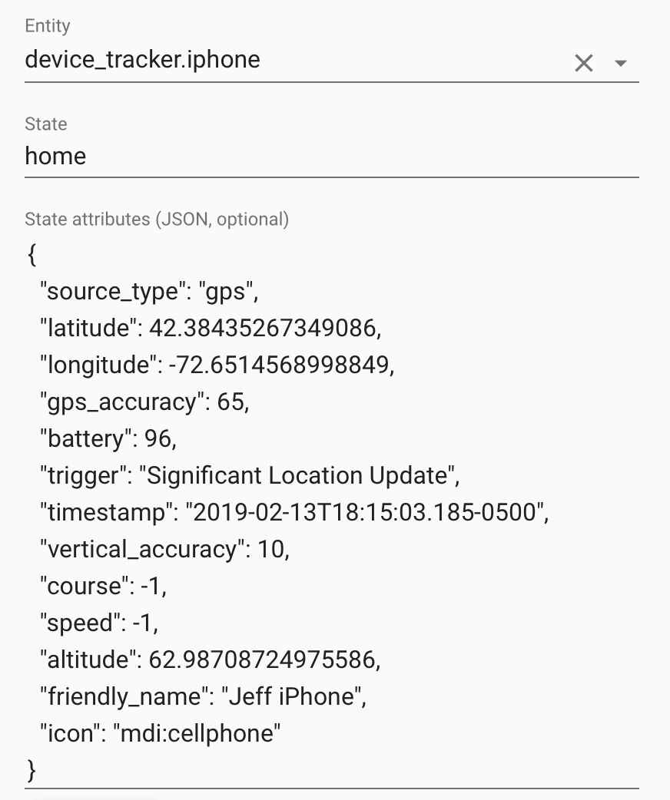
Task: Click the friendly_name Jeff iPhone text
Action: pos(292,697)
